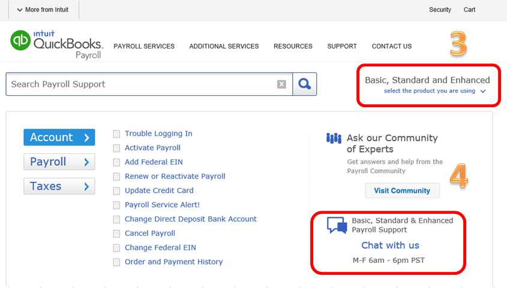Expand the More from Intuit dropdown
The width and height of the screenshot is (507, 288).
[43, 10]
